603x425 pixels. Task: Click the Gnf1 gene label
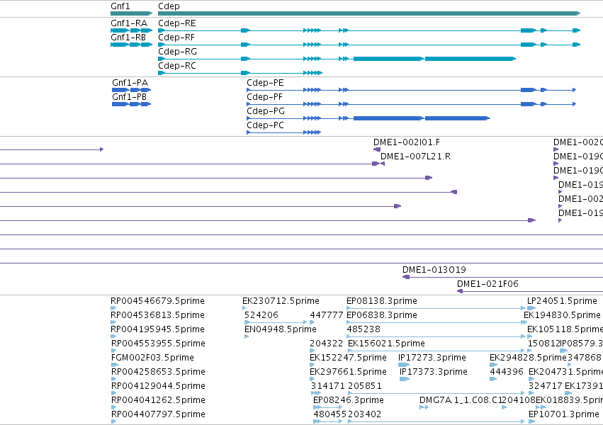tap(120, 6)
